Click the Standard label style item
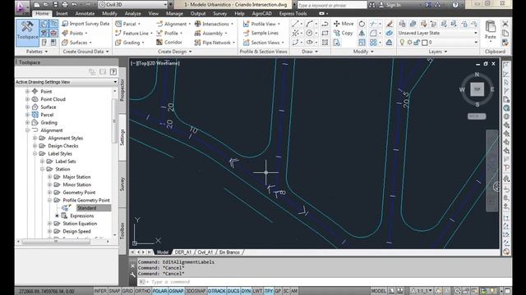 pos(86,208)
